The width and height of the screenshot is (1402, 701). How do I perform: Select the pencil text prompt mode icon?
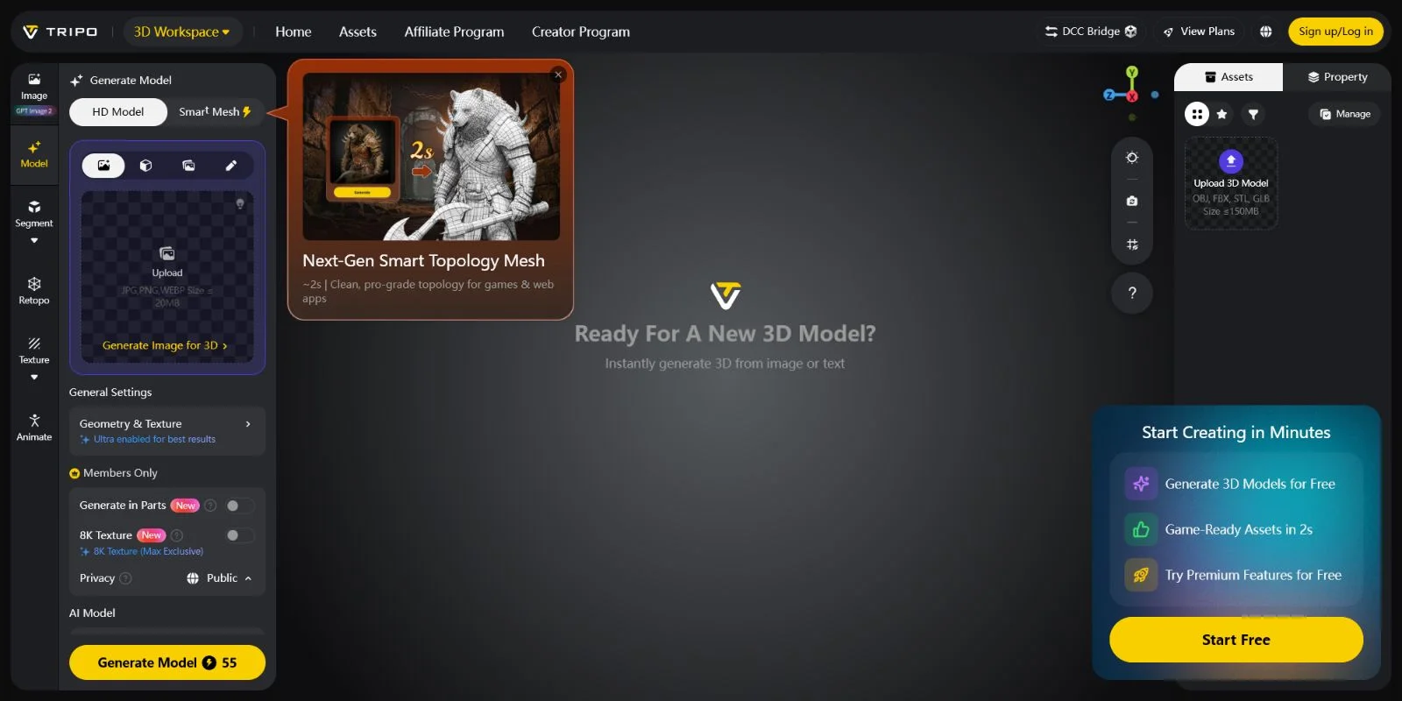pos(231,166)
